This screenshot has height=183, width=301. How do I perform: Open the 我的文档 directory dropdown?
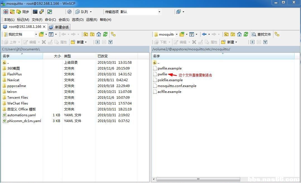coord(36,34)
